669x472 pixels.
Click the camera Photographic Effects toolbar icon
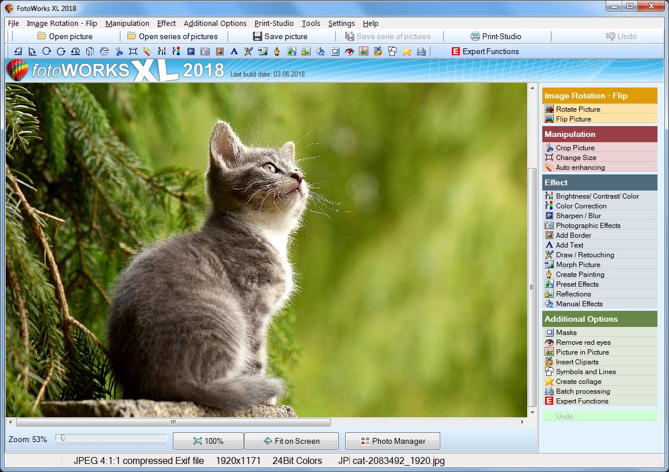[205, 52]
